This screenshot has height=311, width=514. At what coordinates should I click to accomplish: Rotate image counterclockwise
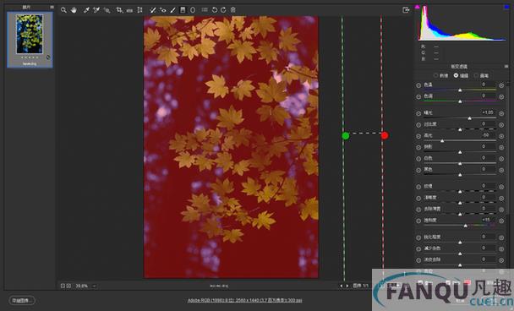[215, 10]
